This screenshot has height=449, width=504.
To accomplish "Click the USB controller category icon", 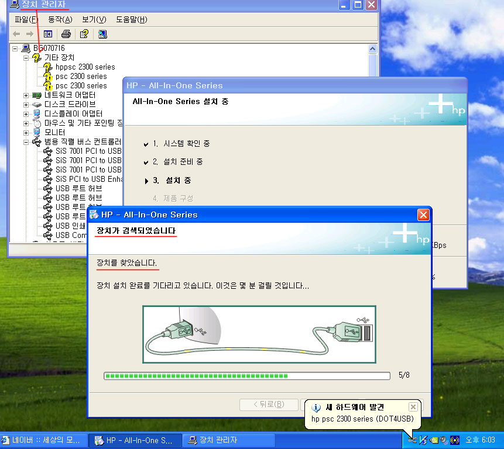I will [x=37, y=142].
